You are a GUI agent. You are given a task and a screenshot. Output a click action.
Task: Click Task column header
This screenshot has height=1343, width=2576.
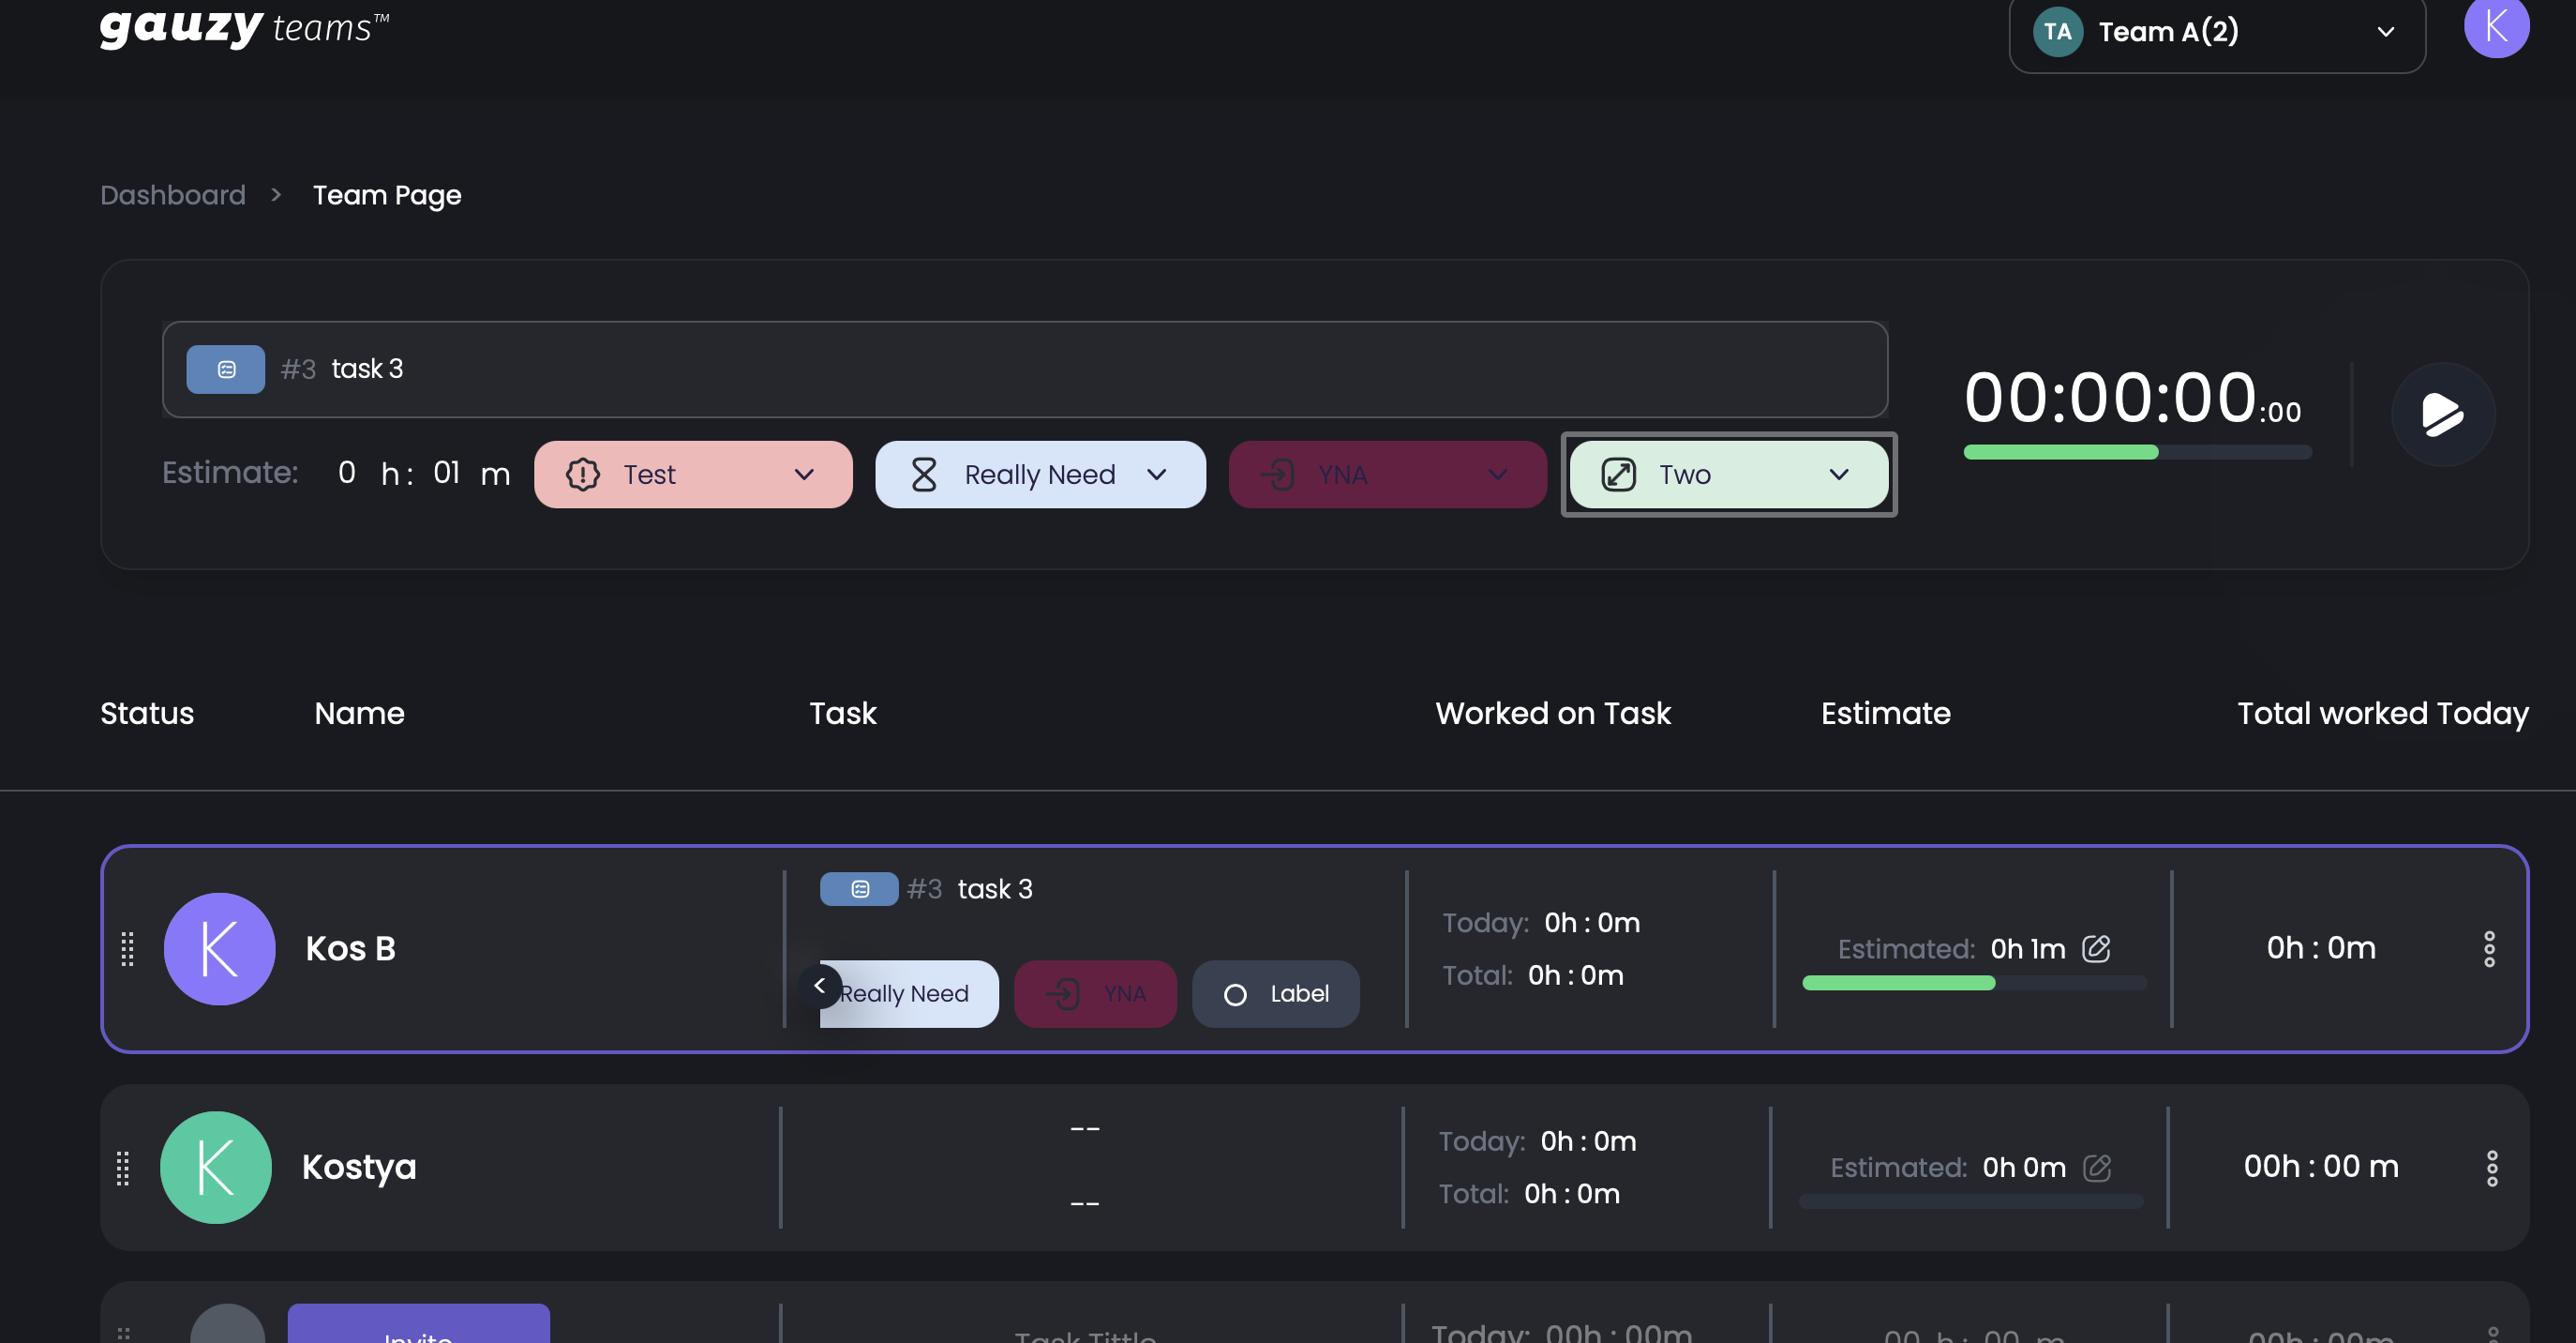click(x=843, y=714)
